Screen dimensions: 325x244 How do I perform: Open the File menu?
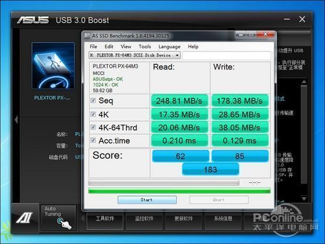tap(94, 47)
